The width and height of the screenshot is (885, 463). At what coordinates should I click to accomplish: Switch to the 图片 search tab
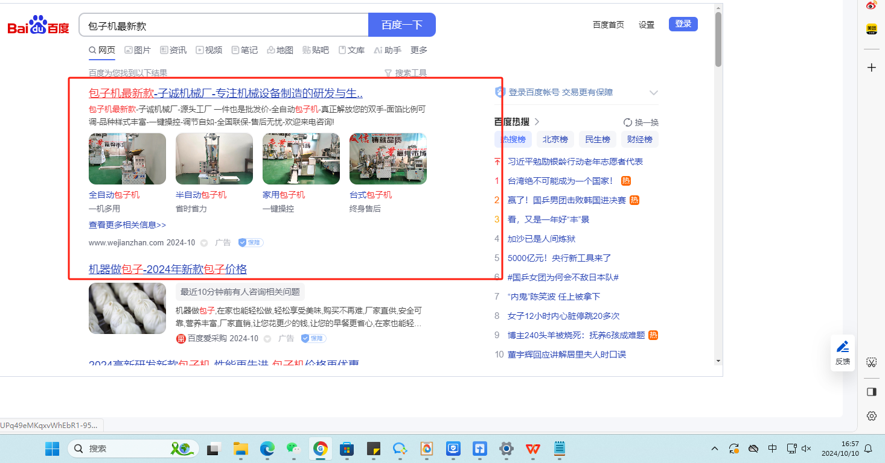tap(138, 50)
